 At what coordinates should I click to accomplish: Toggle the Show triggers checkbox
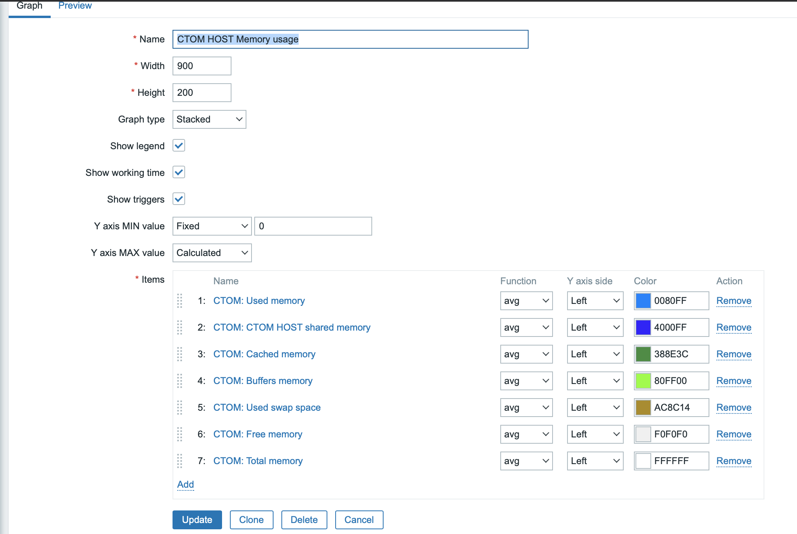tap(179, 199)
